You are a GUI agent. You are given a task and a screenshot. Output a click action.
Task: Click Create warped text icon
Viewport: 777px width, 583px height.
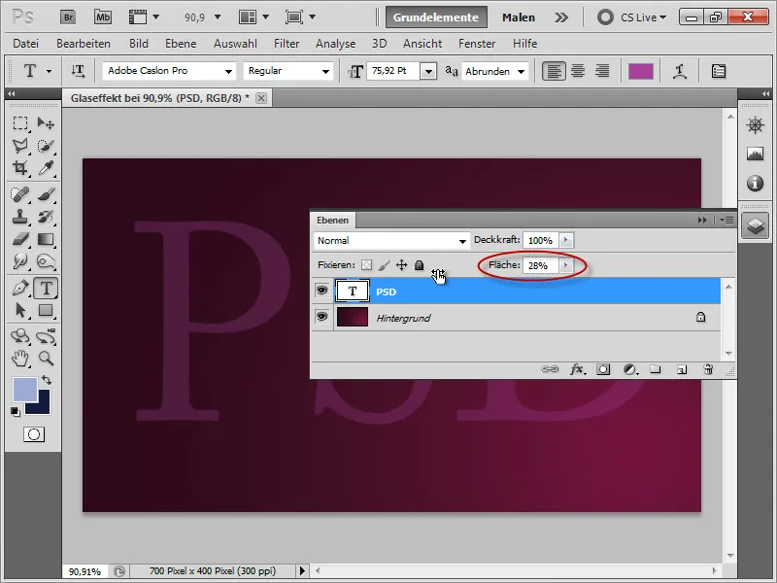click(680, 71)
